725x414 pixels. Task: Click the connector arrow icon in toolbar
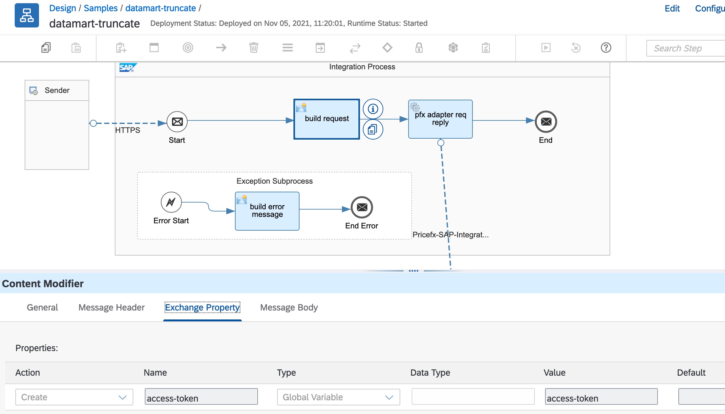click(x=221, y=48)
